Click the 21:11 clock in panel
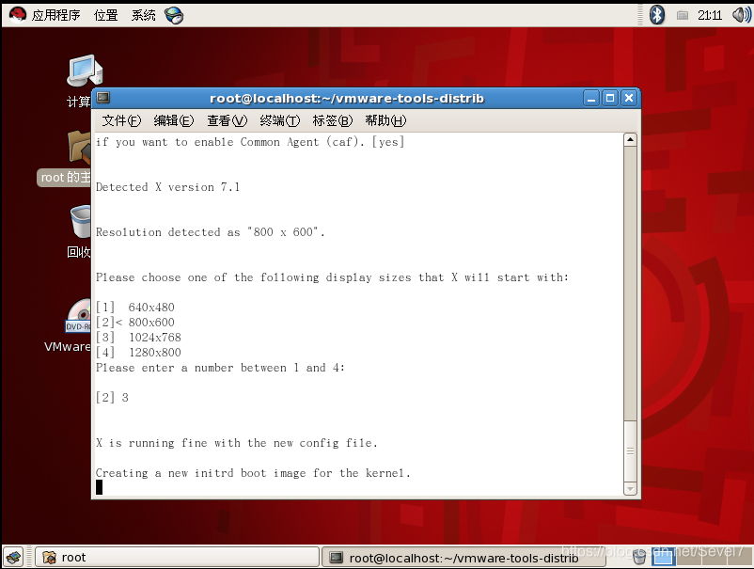The image size is (754, 569). (710, 15)
